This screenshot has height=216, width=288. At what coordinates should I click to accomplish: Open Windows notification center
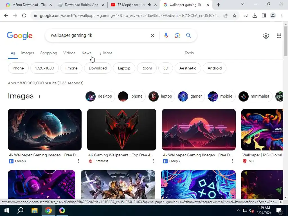point(279,210)
